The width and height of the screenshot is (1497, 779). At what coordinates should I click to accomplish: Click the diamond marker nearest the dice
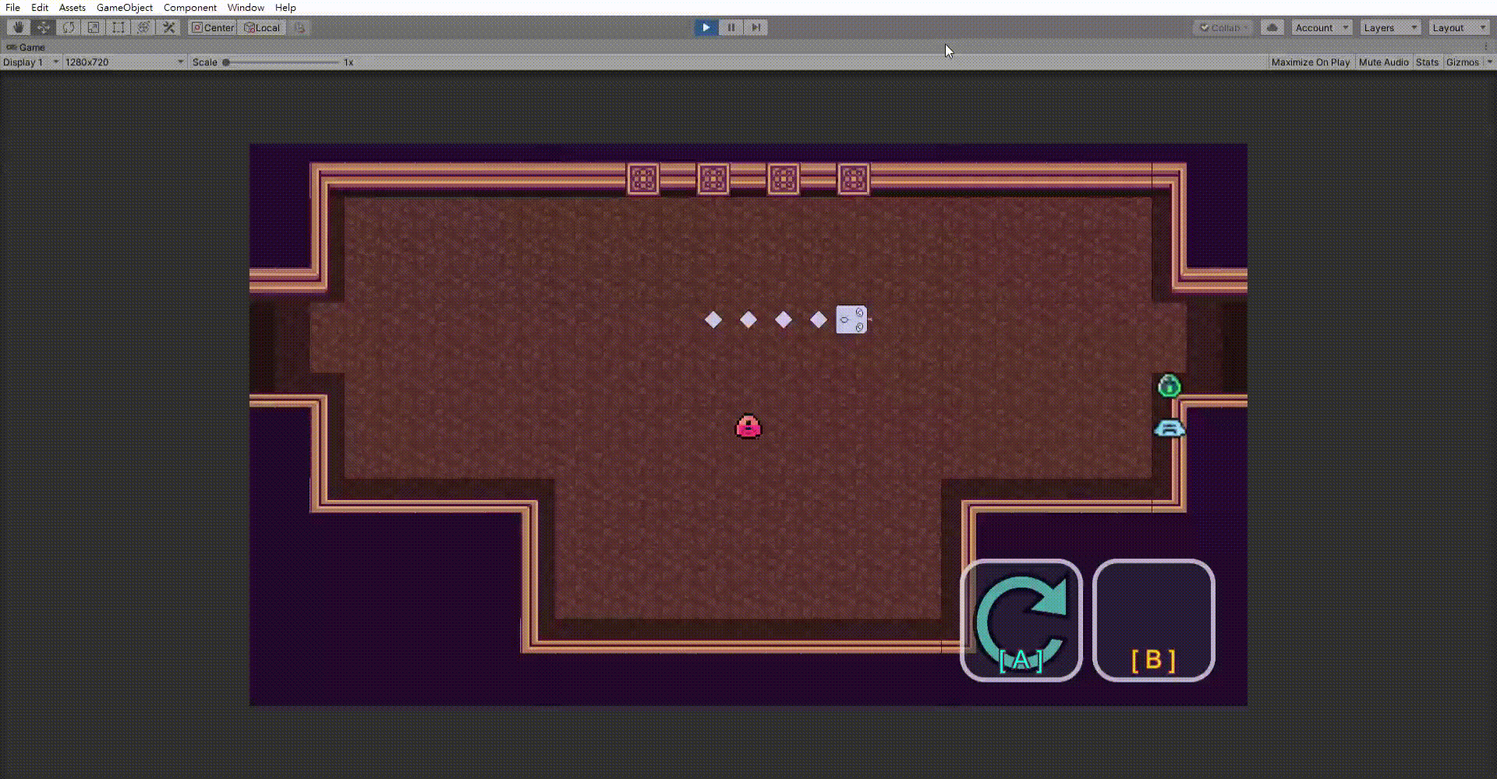pyautogui.click(x=819, y=320)
